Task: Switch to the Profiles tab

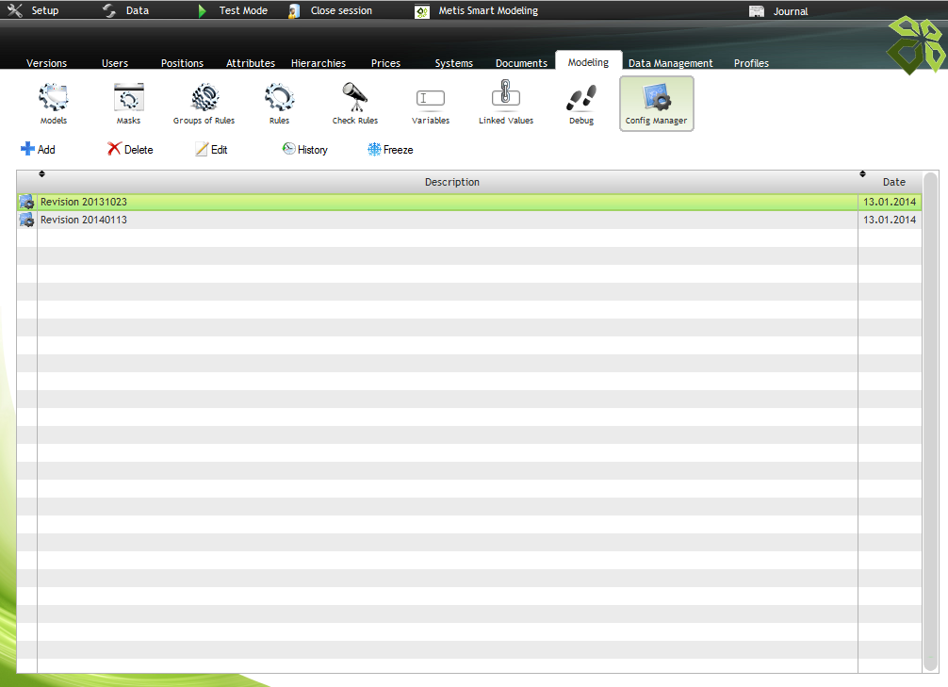Action: (x=751, y=63)
